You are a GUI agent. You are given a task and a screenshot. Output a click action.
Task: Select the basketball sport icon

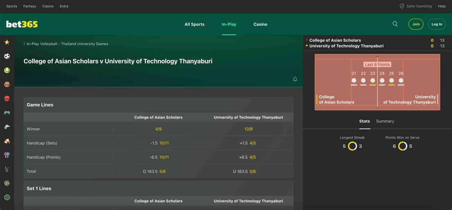(7, 84)
